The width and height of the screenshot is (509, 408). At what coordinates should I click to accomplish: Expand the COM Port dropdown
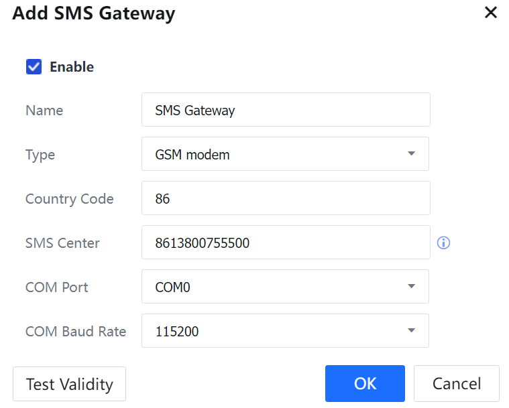coord(285,287)
